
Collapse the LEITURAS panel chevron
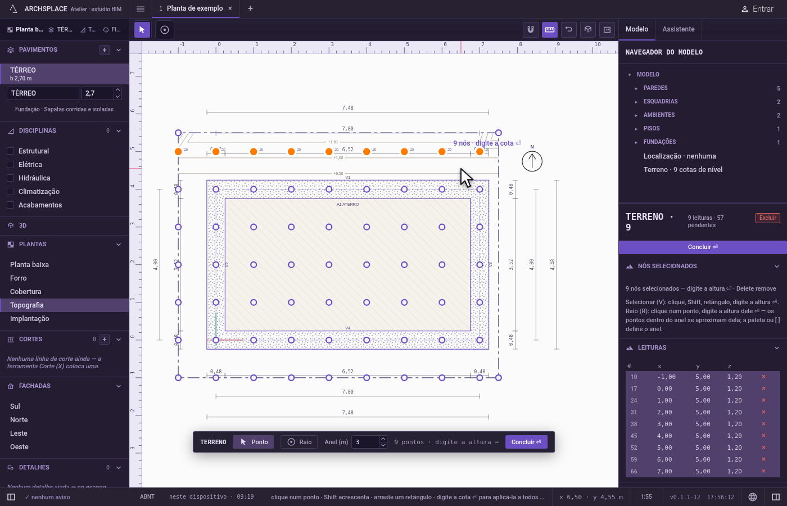(777, 348)
